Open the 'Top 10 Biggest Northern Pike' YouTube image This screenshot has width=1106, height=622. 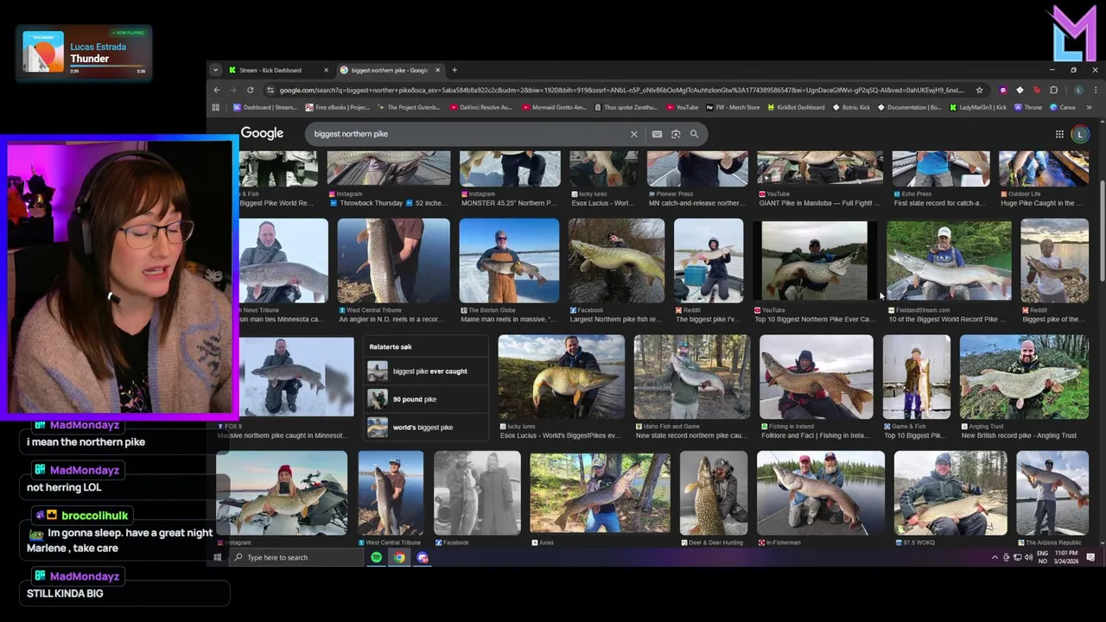click(x=815, y=260)
